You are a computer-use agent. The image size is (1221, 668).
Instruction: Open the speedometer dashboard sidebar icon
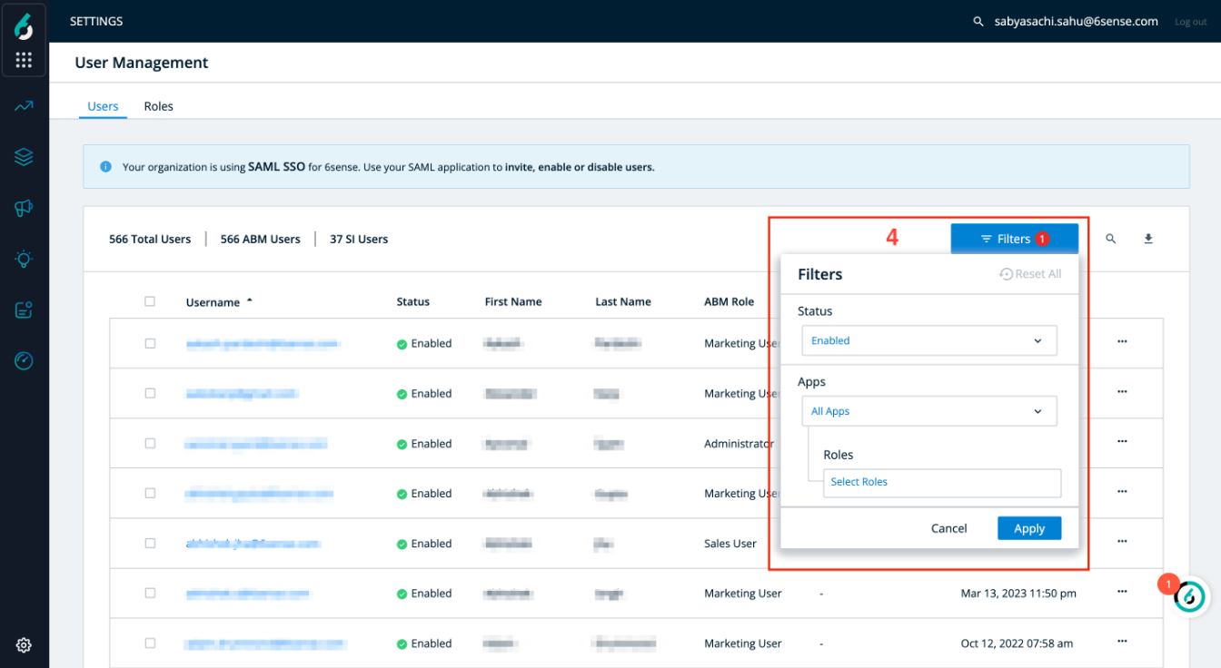[24, 361]
